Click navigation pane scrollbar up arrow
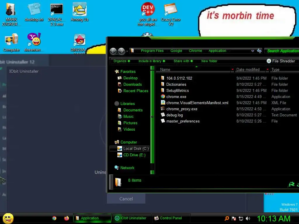 click(152, 68)
